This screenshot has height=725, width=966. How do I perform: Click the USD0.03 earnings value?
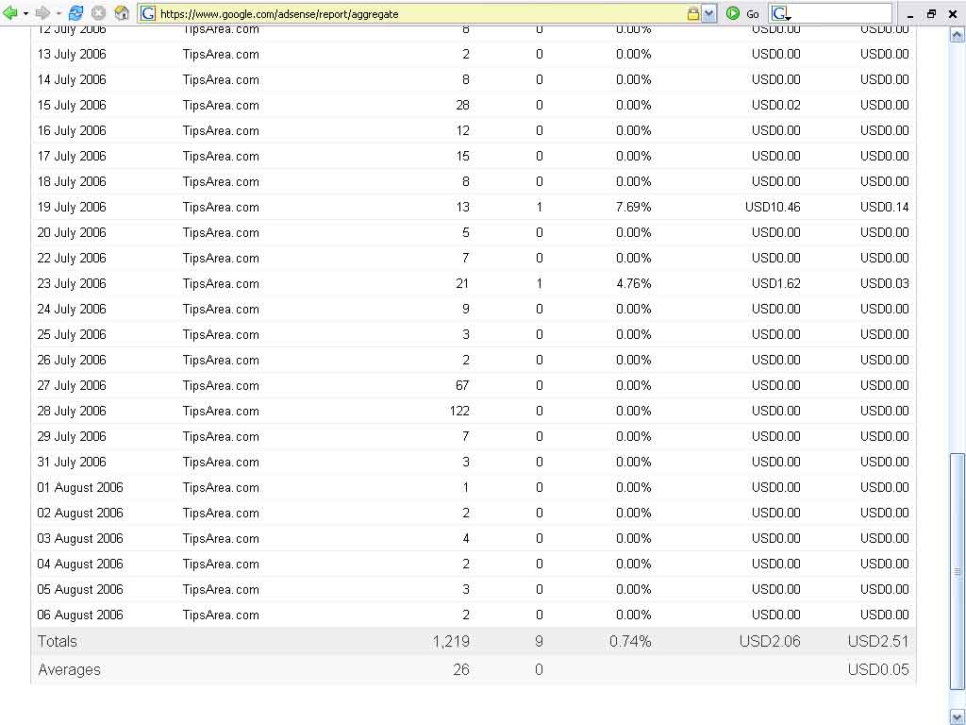pyautogui.click(x=884, y=283)
